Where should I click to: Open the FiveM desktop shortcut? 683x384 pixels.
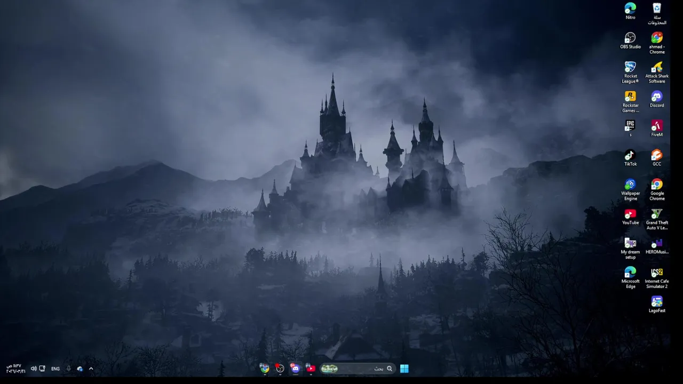(x=657, y=128)
